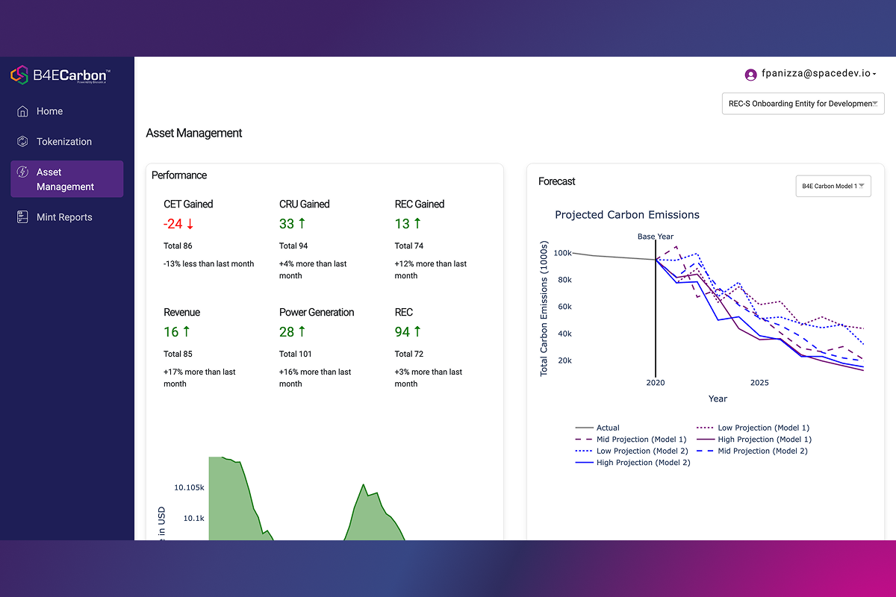This screenshot has height=597, width=896.
Task: Open the B4E Carbon Model 1 dropdown
Action: coord(833,186)
